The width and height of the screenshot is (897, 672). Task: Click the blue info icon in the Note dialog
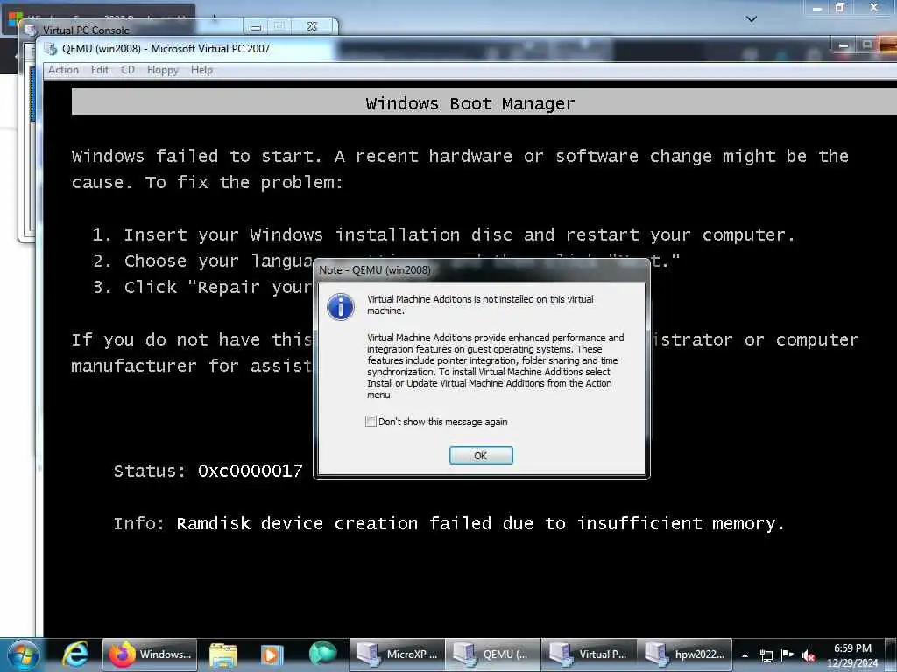tap(341, 307)
